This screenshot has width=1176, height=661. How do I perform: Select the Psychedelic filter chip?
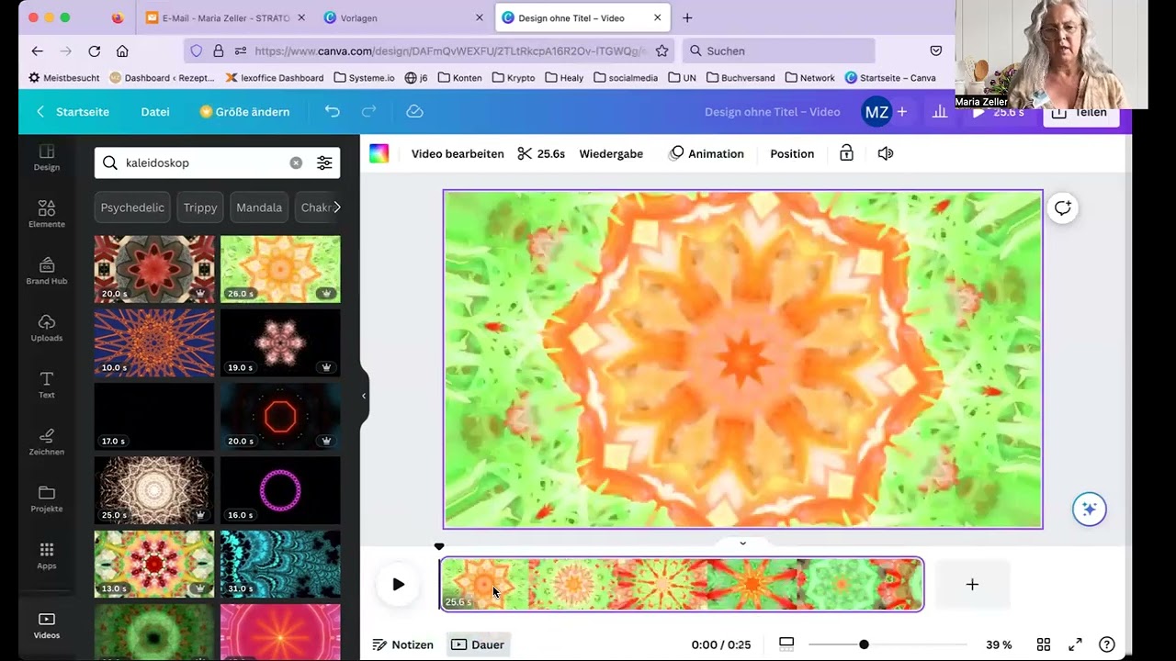[132, 207]
